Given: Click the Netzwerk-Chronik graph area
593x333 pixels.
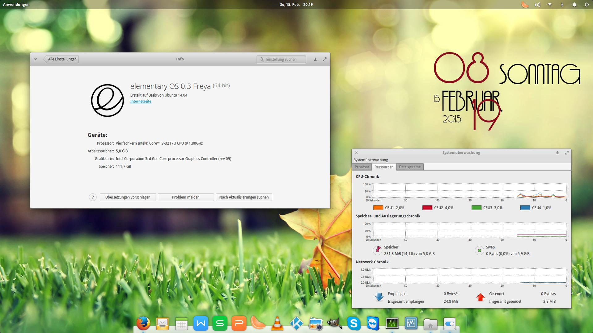Looking at the screenshot, I should pos(470,276).
